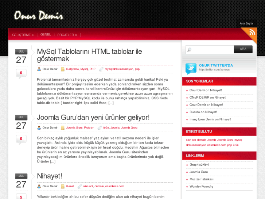The width and height of the screenshot is (265, 199).
Task: Open the Nihayet! post title
Action: click(50, 176)
